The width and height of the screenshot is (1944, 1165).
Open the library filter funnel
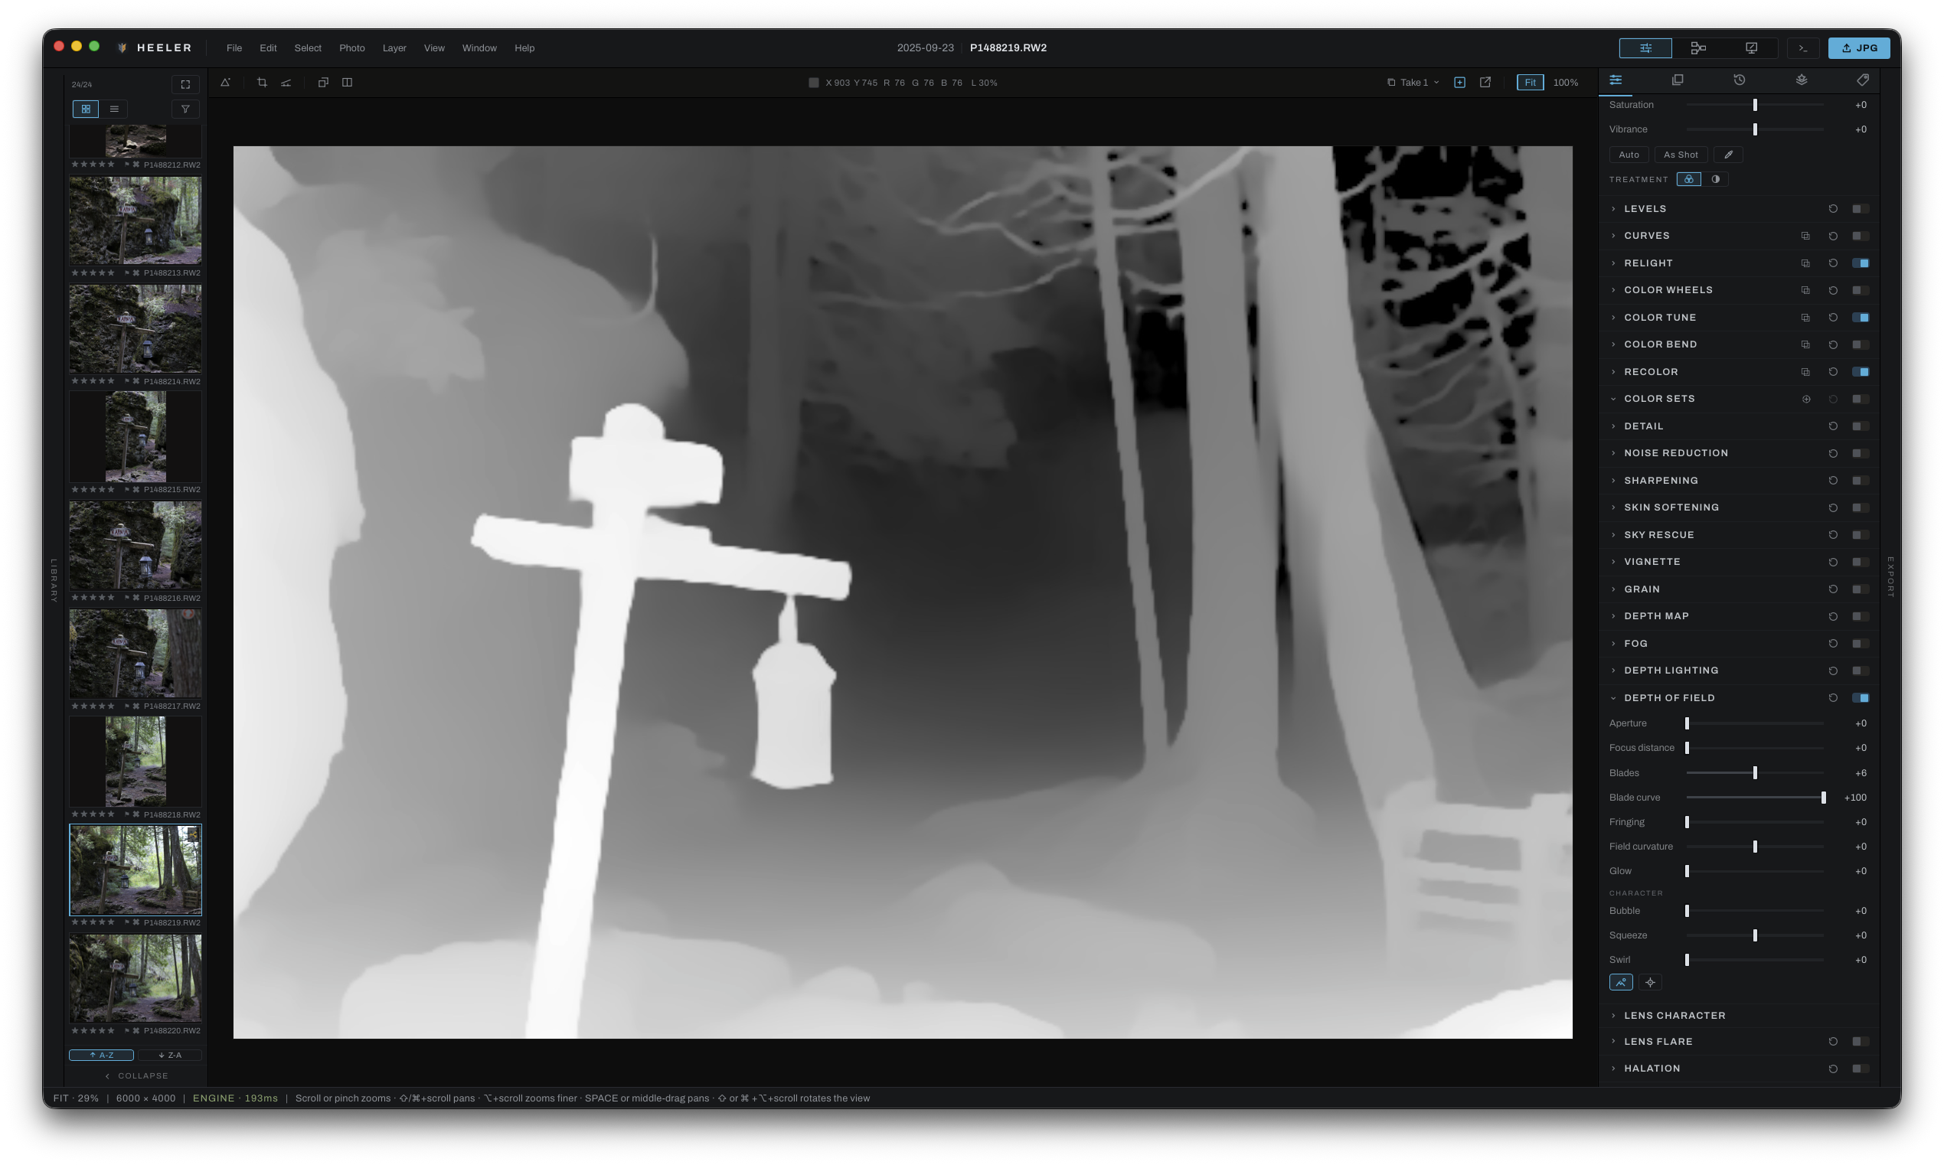coord(185,109)
